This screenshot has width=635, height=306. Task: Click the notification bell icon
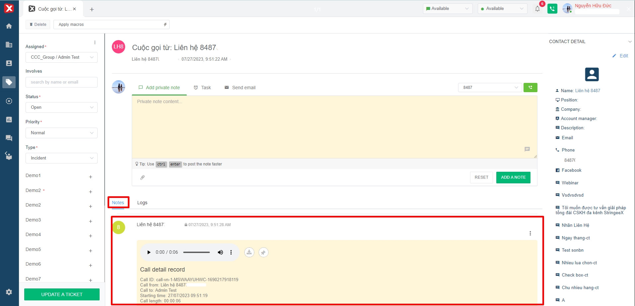(x=537, y=9)
